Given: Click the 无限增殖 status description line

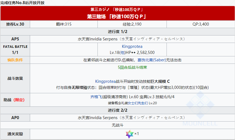Looking at the screenshot, I should [x=132, y=87].
